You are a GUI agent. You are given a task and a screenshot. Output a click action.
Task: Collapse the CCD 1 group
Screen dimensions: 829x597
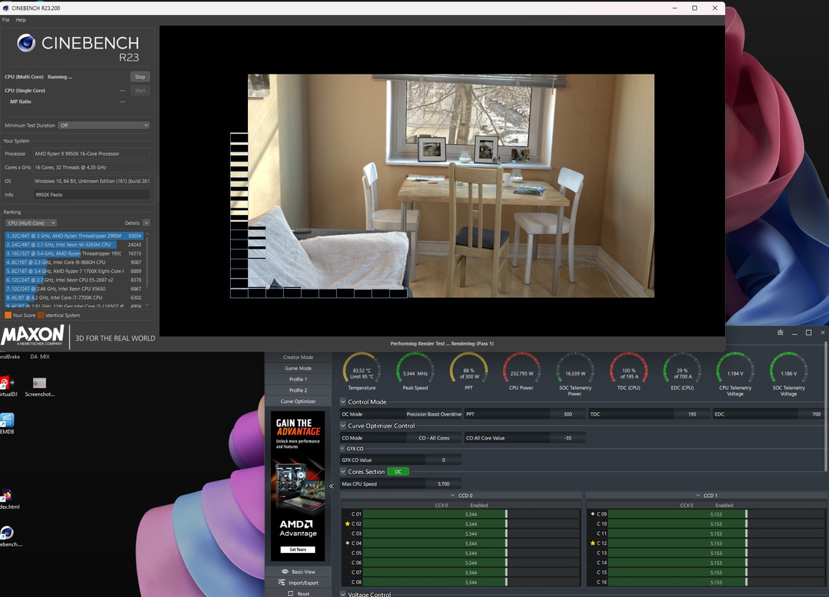[698, 496]
